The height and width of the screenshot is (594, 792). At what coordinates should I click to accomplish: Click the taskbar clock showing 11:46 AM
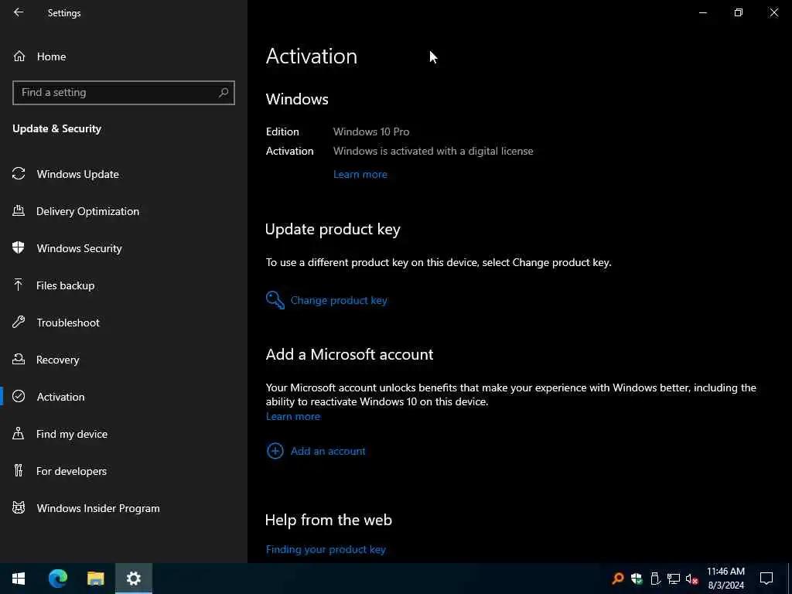(725, 579)
